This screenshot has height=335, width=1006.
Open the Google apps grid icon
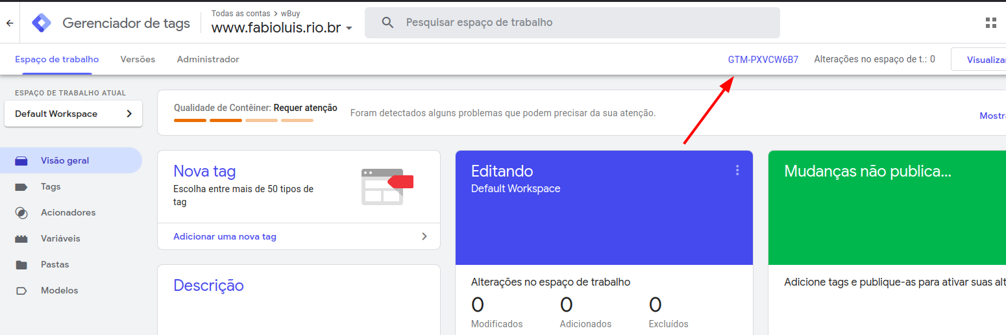pyautogui.click(x=990, y=23)
